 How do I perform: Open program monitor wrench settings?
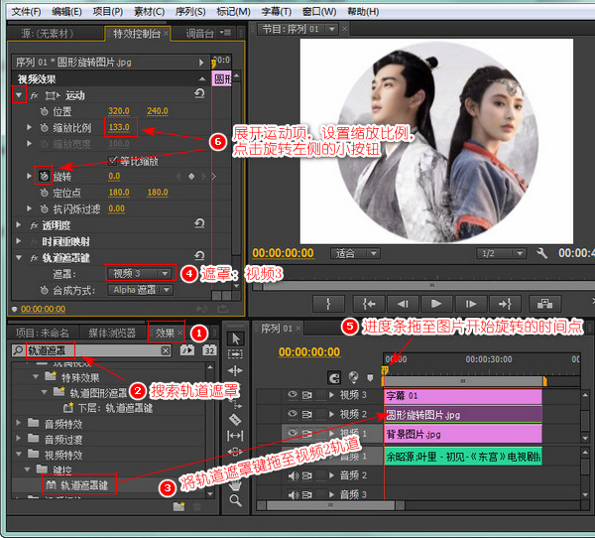pyautogui.click(x=541, y=253)
